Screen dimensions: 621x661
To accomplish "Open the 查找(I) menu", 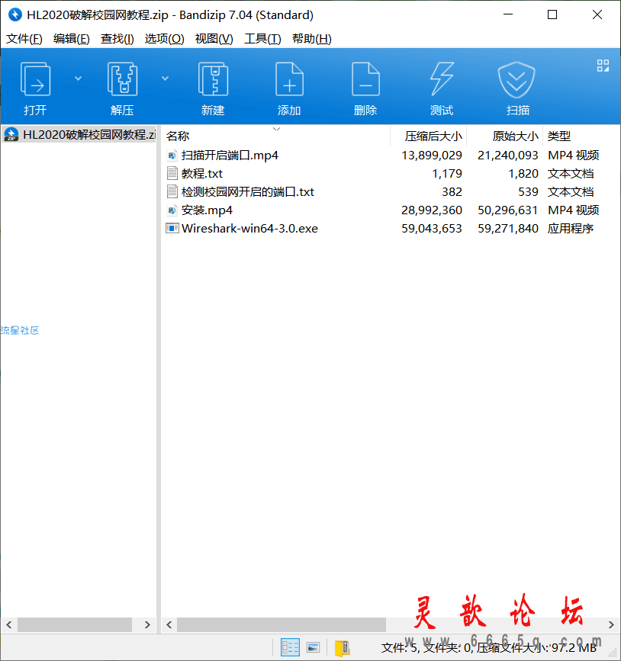I will coord(117,39).
